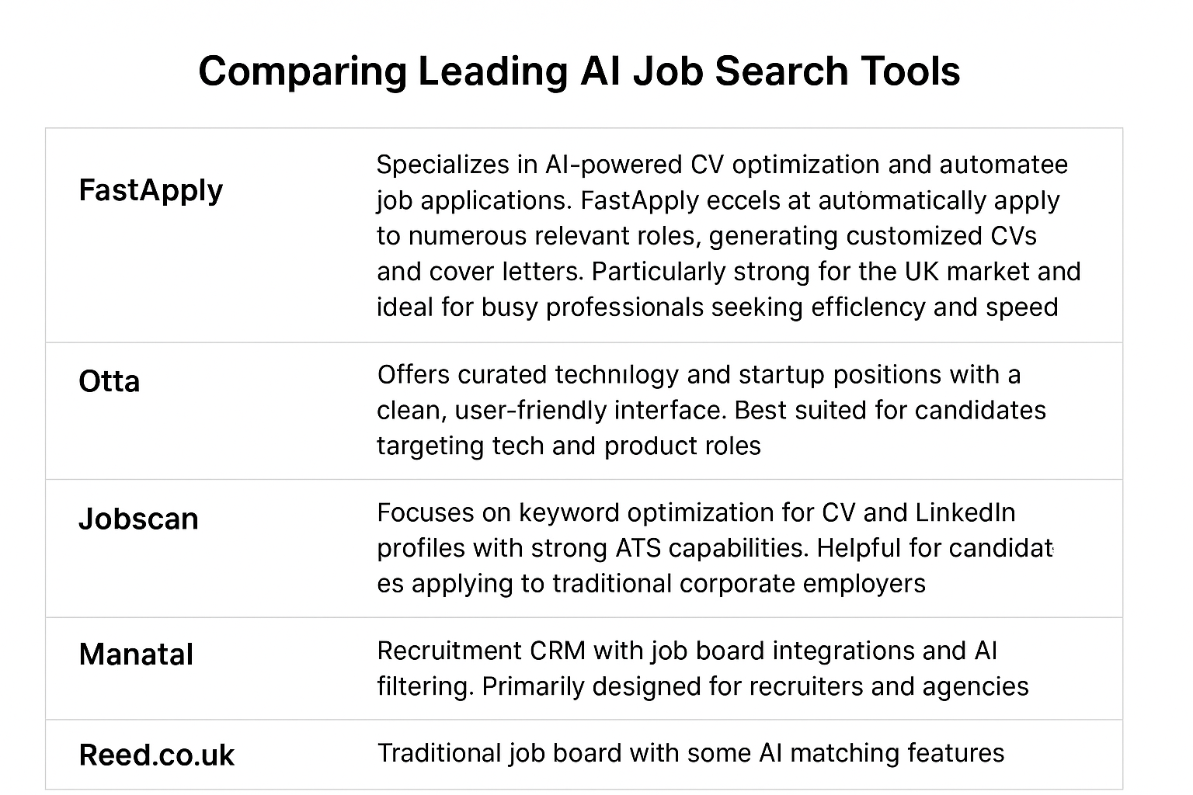The image size is (1193, 795).
Task: Click the "Comparing Leading AI Job Search Tools" title
Action: coord(579,71)
